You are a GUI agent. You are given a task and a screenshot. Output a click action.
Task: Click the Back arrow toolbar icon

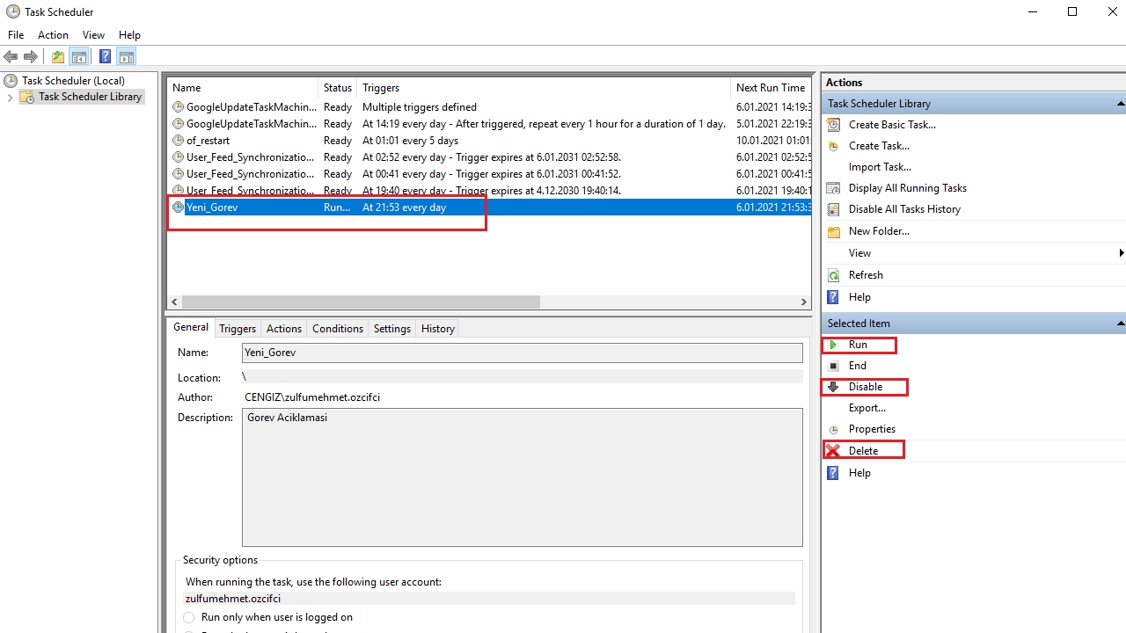click(11, 57)
